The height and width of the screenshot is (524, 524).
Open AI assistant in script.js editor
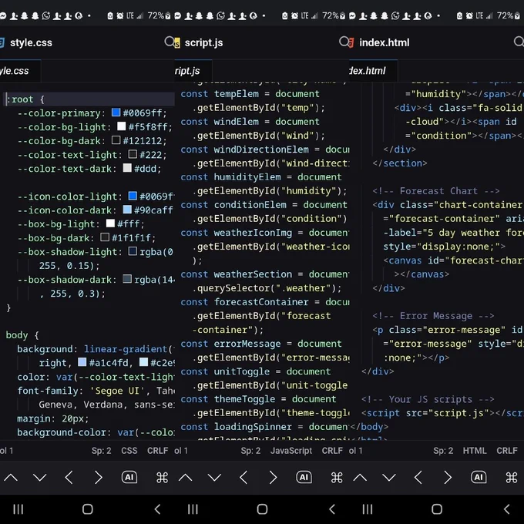pos(304,478)
